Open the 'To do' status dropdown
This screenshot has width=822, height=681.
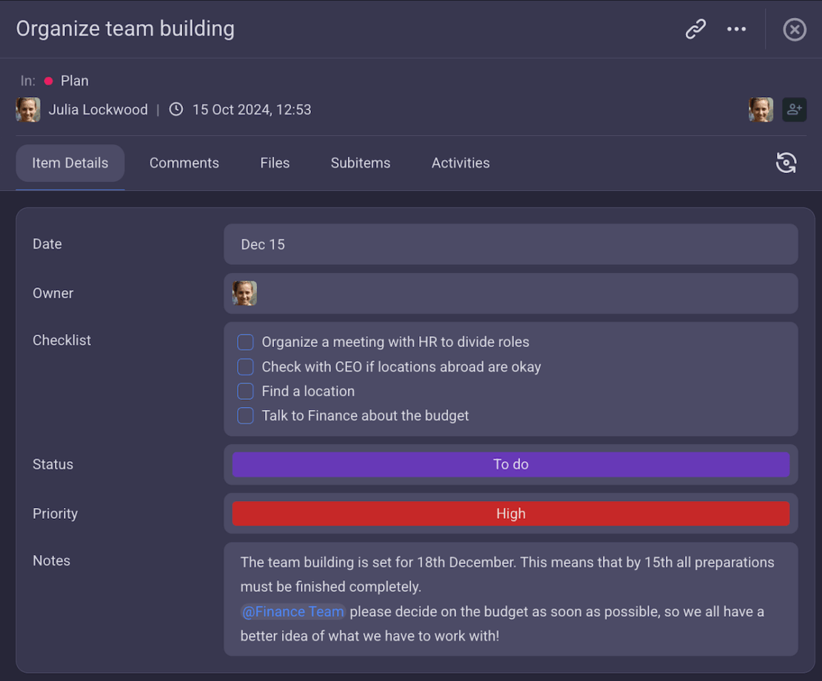(510, 465)
